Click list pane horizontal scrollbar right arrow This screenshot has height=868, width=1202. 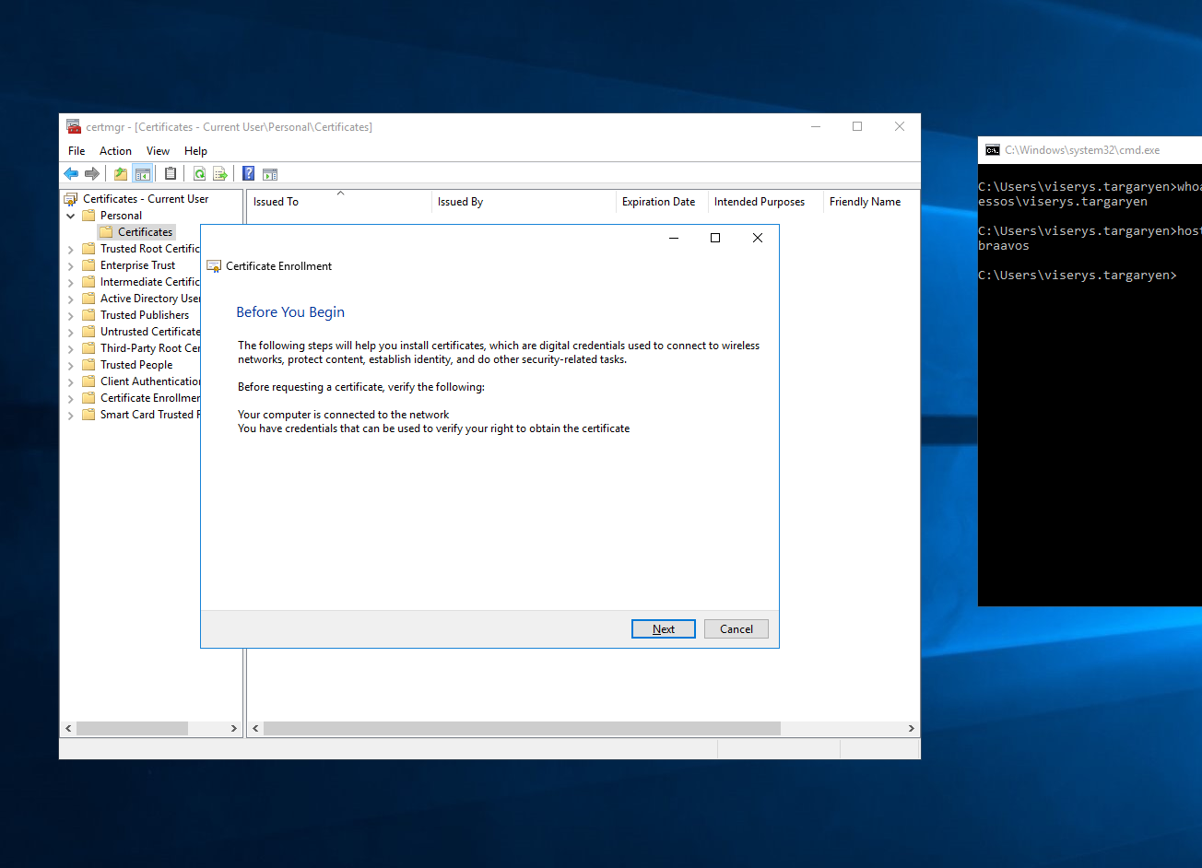pyautogui.click(x=911, y=728)
